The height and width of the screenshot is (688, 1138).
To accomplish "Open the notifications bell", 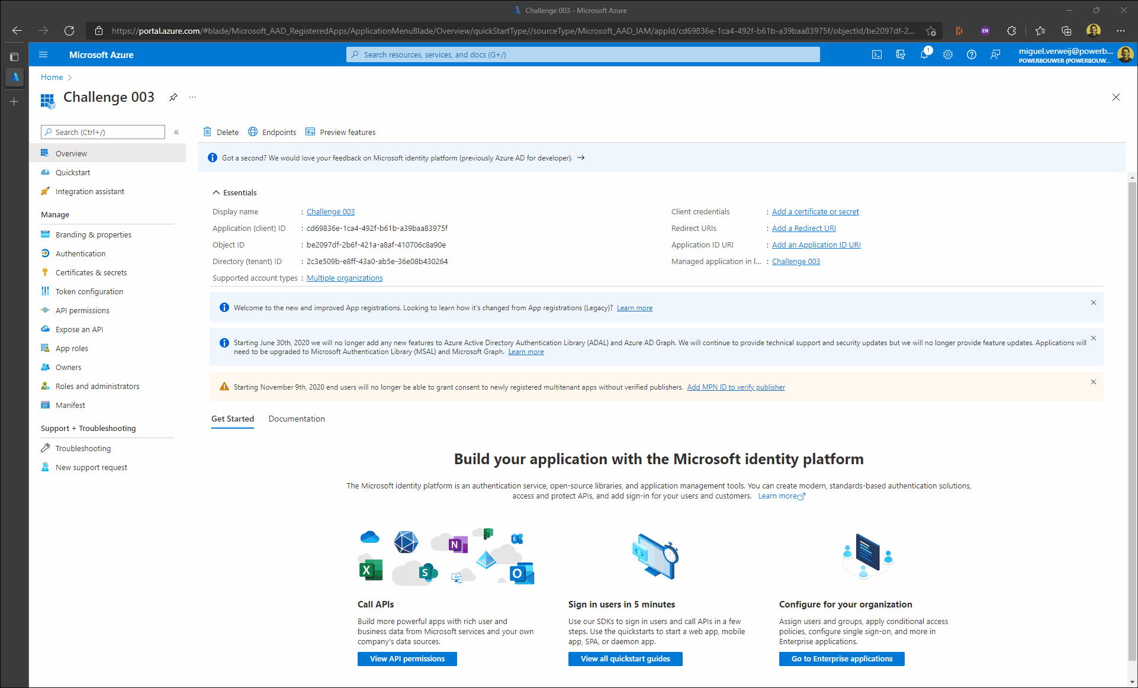I will point(924,54).
